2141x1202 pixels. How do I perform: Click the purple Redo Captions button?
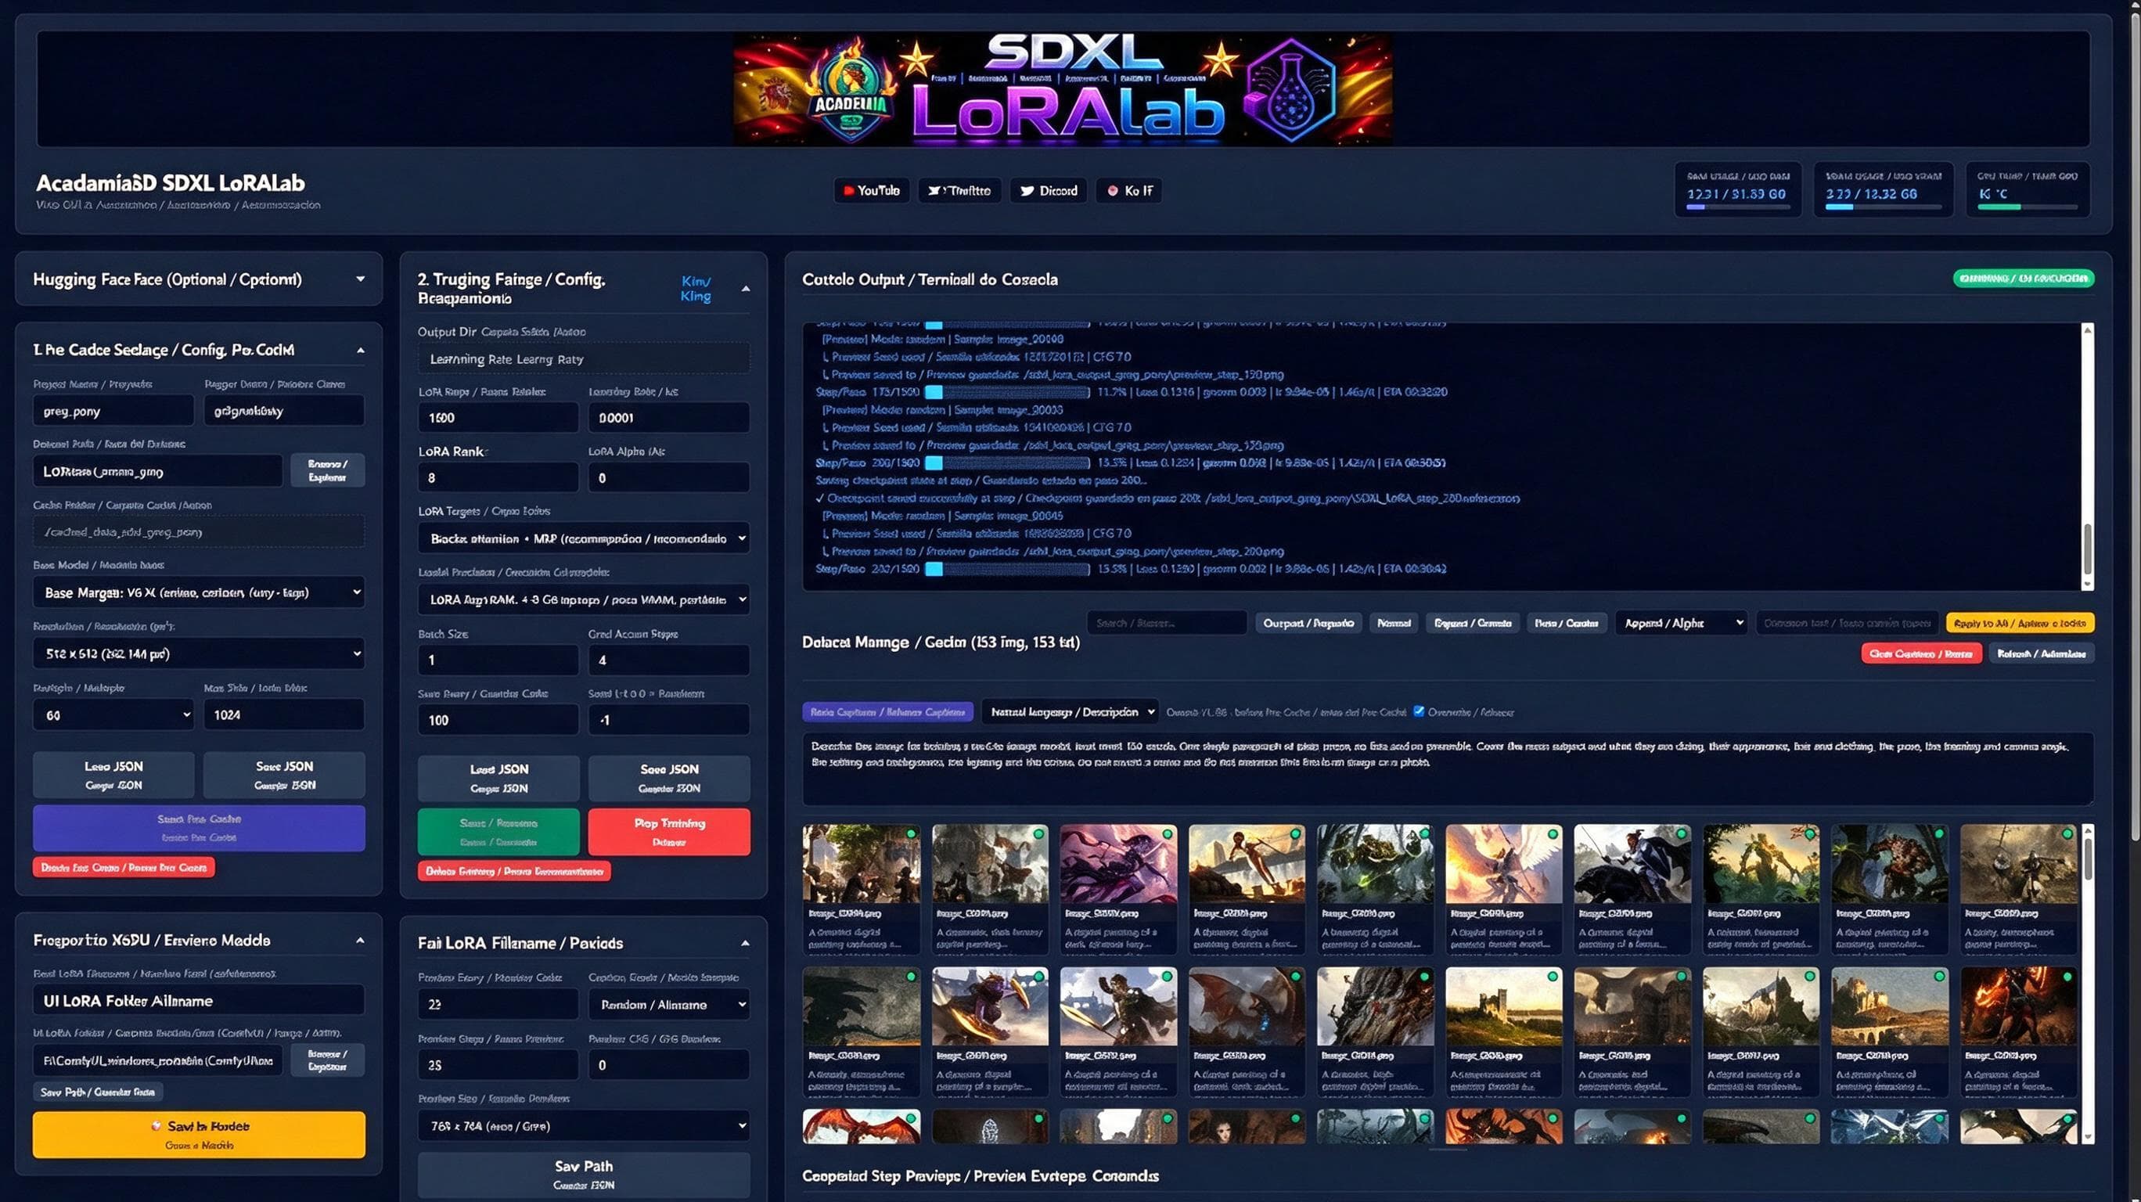coord(887,711)
